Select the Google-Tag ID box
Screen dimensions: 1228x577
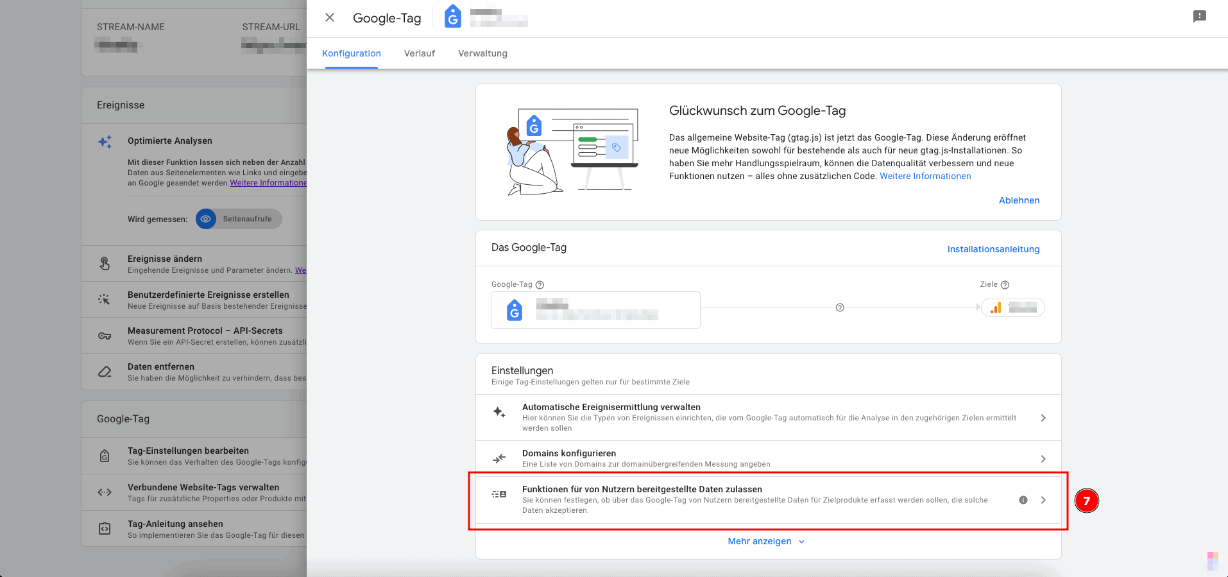(x=595, y=310)
